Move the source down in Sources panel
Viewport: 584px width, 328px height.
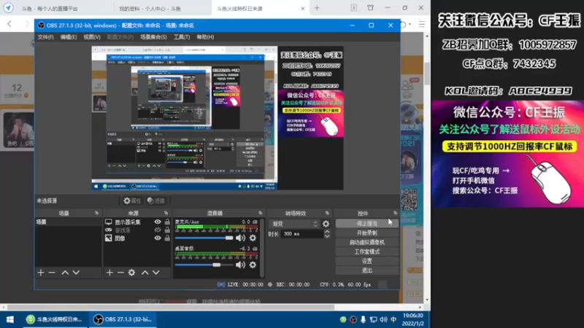[156, 273]
